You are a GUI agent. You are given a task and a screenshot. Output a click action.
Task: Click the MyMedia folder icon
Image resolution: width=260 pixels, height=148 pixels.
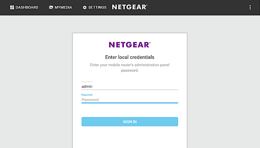tap(51, 7)
